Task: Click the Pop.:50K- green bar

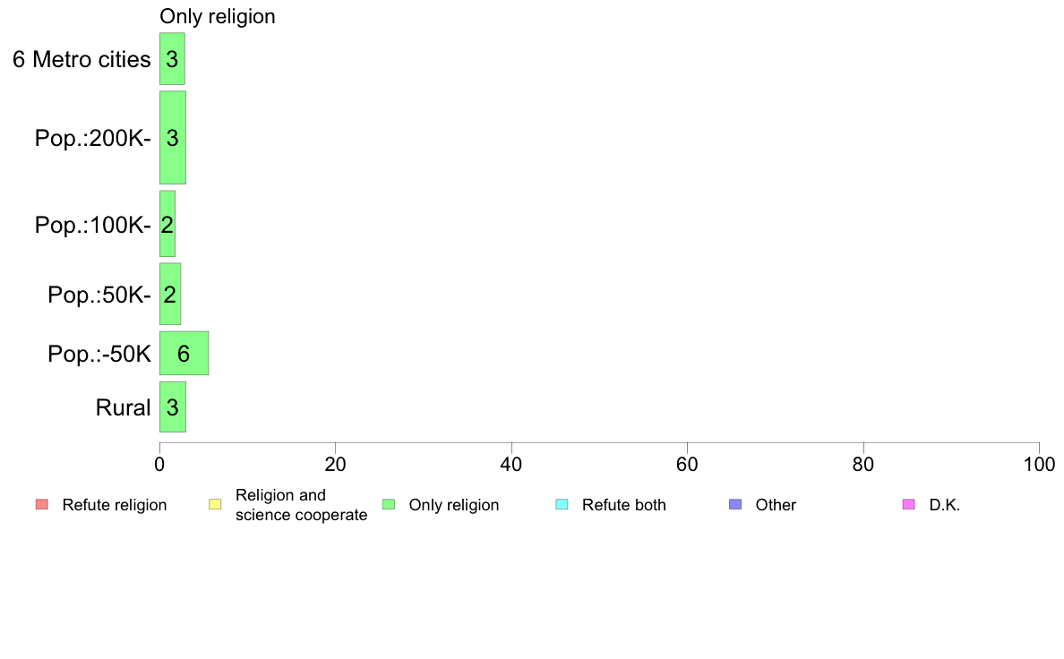Action: pyautogui.click(x=170, y=294)
